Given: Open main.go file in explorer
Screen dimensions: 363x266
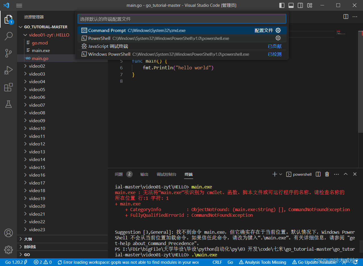Looking at the screenshot, I should pos(62,58).
